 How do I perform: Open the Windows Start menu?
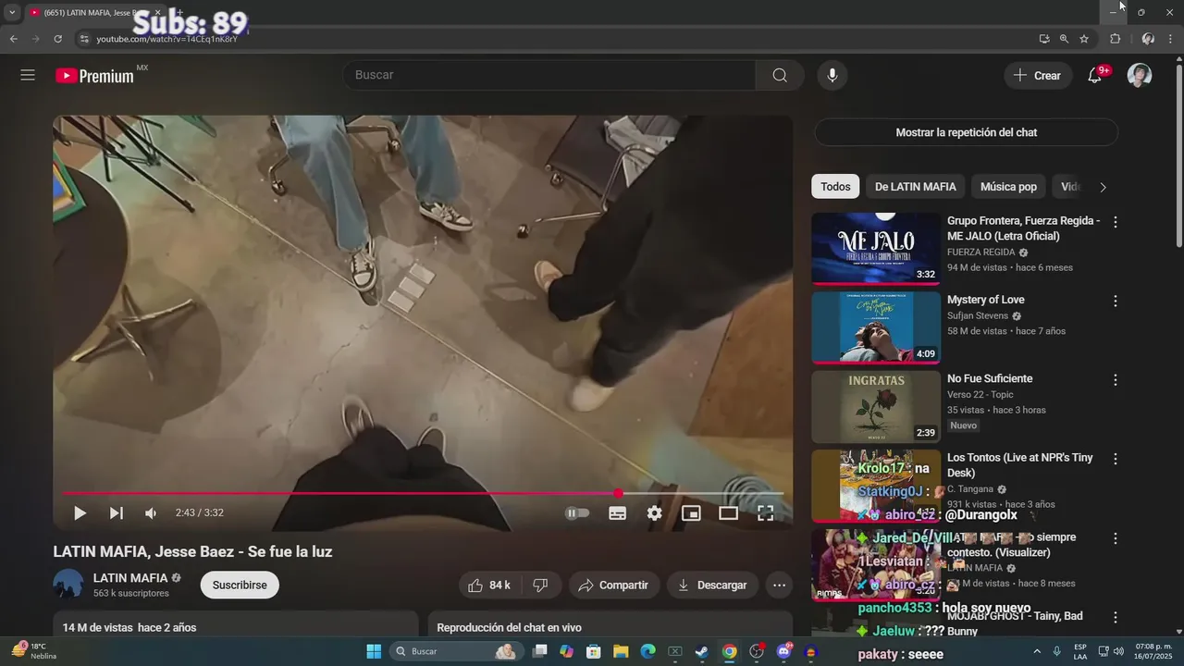point(374,651)
